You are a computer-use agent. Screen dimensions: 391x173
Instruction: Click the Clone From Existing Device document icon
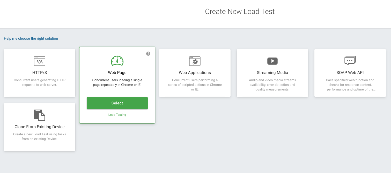pyautogui.click(x=40, y=115)
